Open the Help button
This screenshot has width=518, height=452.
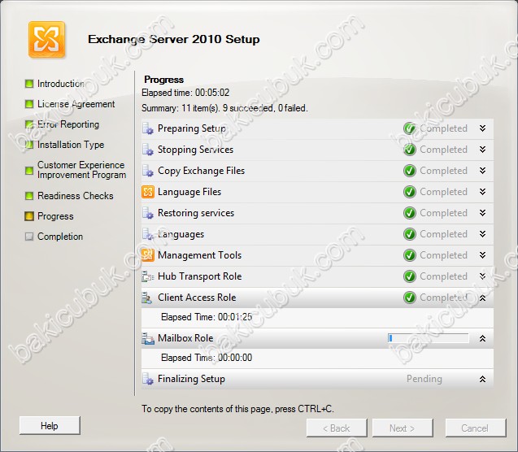50,426
